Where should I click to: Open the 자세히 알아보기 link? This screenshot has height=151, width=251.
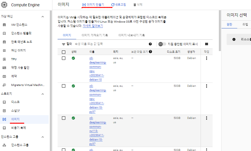(93, 26)
